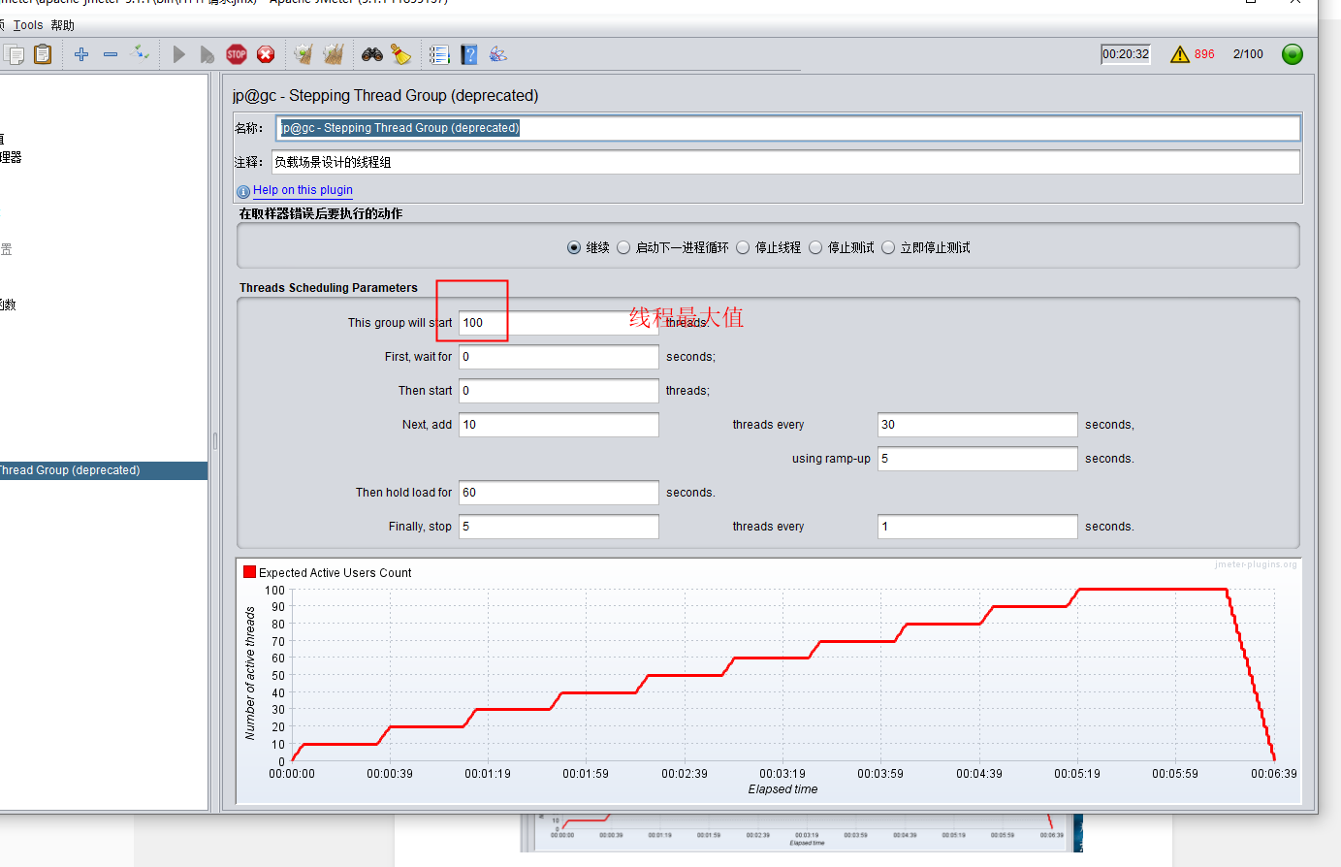The width and height of the screenshot is (1341, 867).
Task: Click the elapsed time 00:20:32 display
Action: click(x=1126, y=54)
